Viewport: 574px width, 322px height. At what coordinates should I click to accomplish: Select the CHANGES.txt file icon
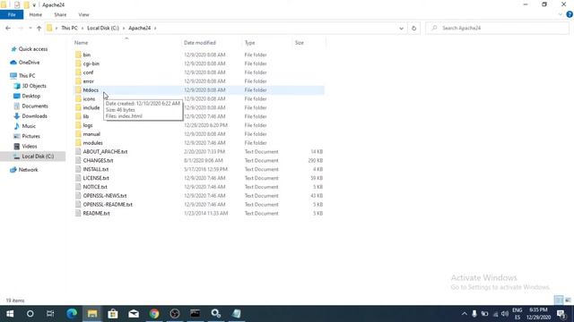point(78,160)
